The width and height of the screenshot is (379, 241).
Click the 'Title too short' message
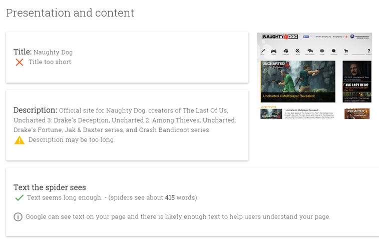click(50, 62)
